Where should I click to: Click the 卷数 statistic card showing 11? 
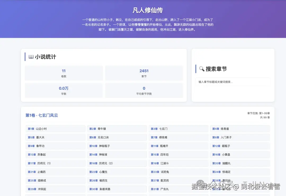click(64, 73)
